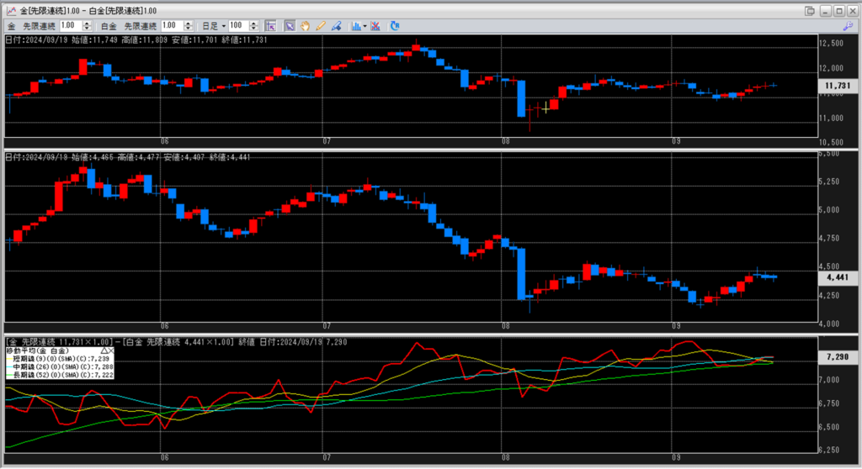Image resolution: width=862 pixels, height=469 pixels.
Task: Close the 移動平均 legend box
Action: 111,350
